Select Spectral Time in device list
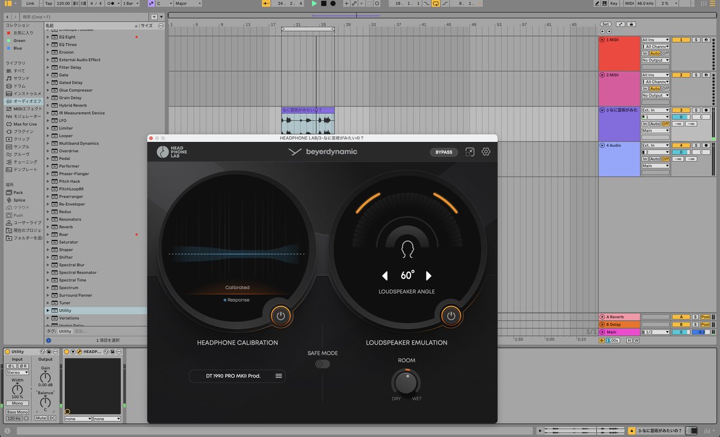Image resolution: width=720 pixels, height=437 pixels. click(x=73, y=280)
